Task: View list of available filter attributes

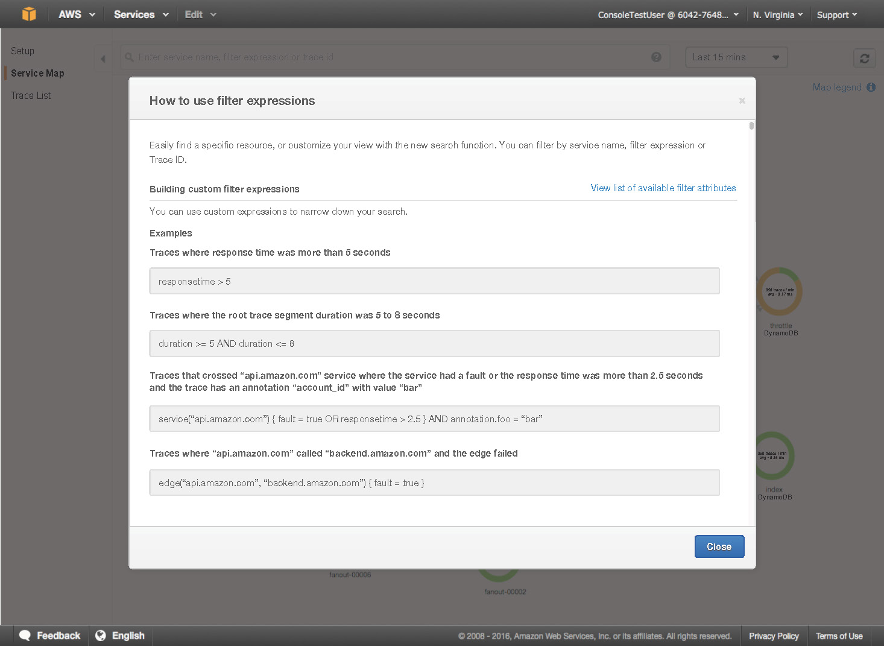Action: point(663,188)
